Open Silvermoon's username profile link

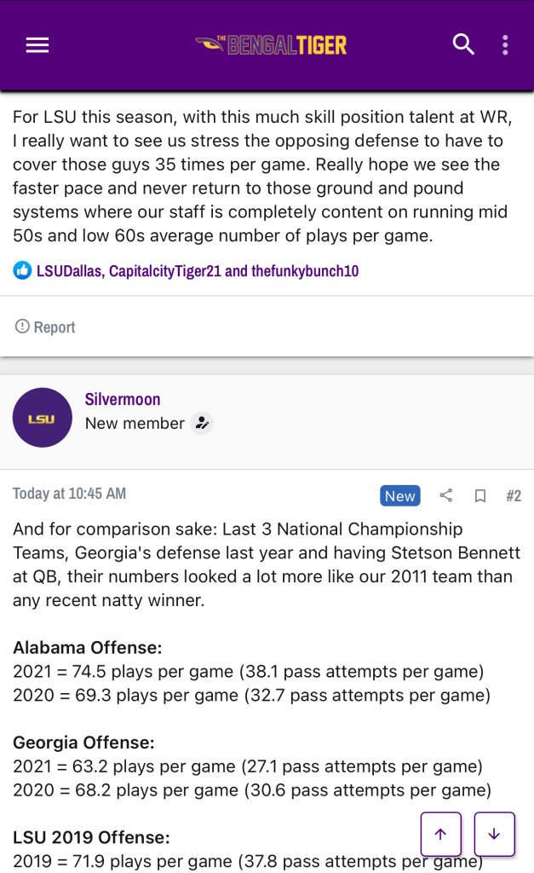pos(123,399)
